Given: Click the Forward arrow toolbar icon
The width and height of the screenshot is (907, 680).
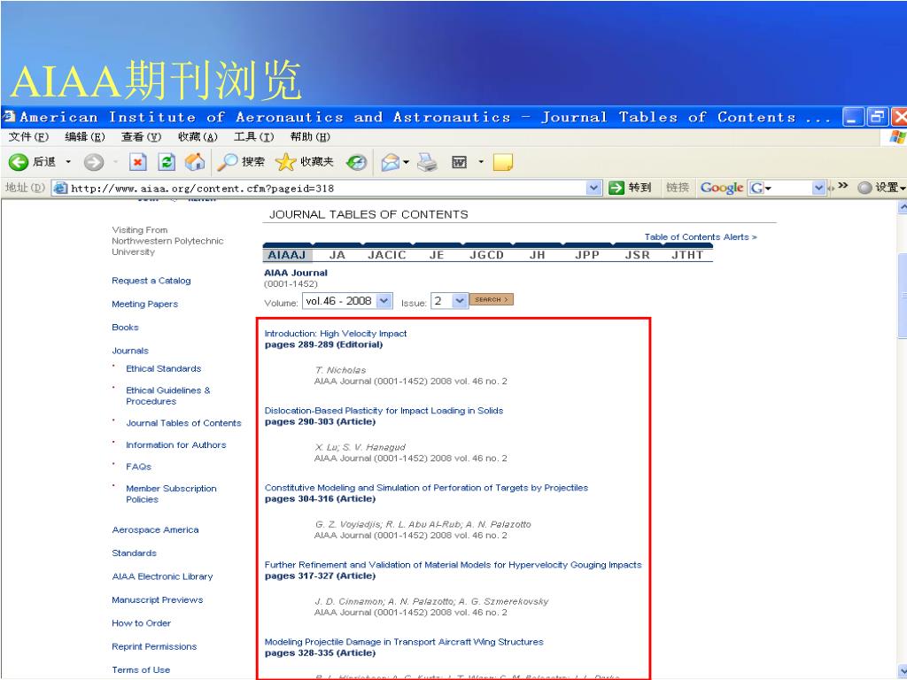Looking at the screenshot, I should click(x=93, y=163).
